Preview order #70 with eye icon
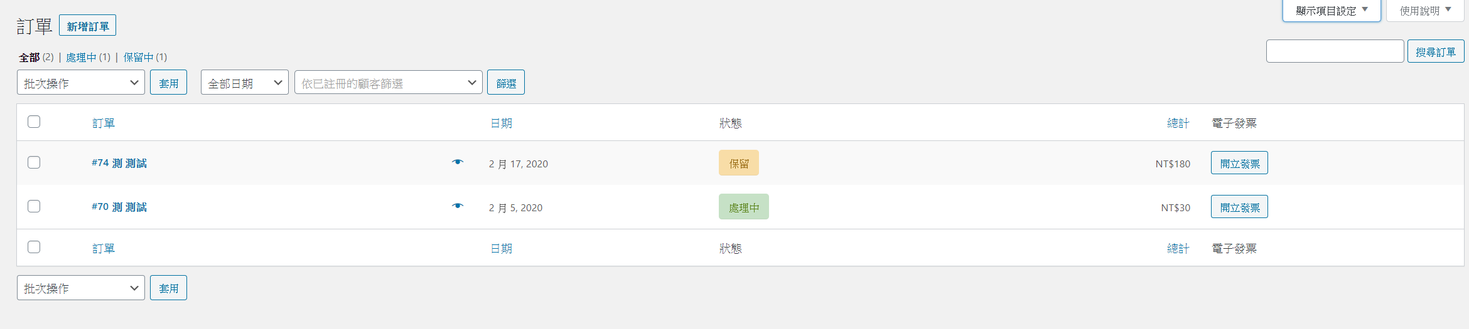The width and height of the screenshot is (1469, 329). (x=458, y=206)
